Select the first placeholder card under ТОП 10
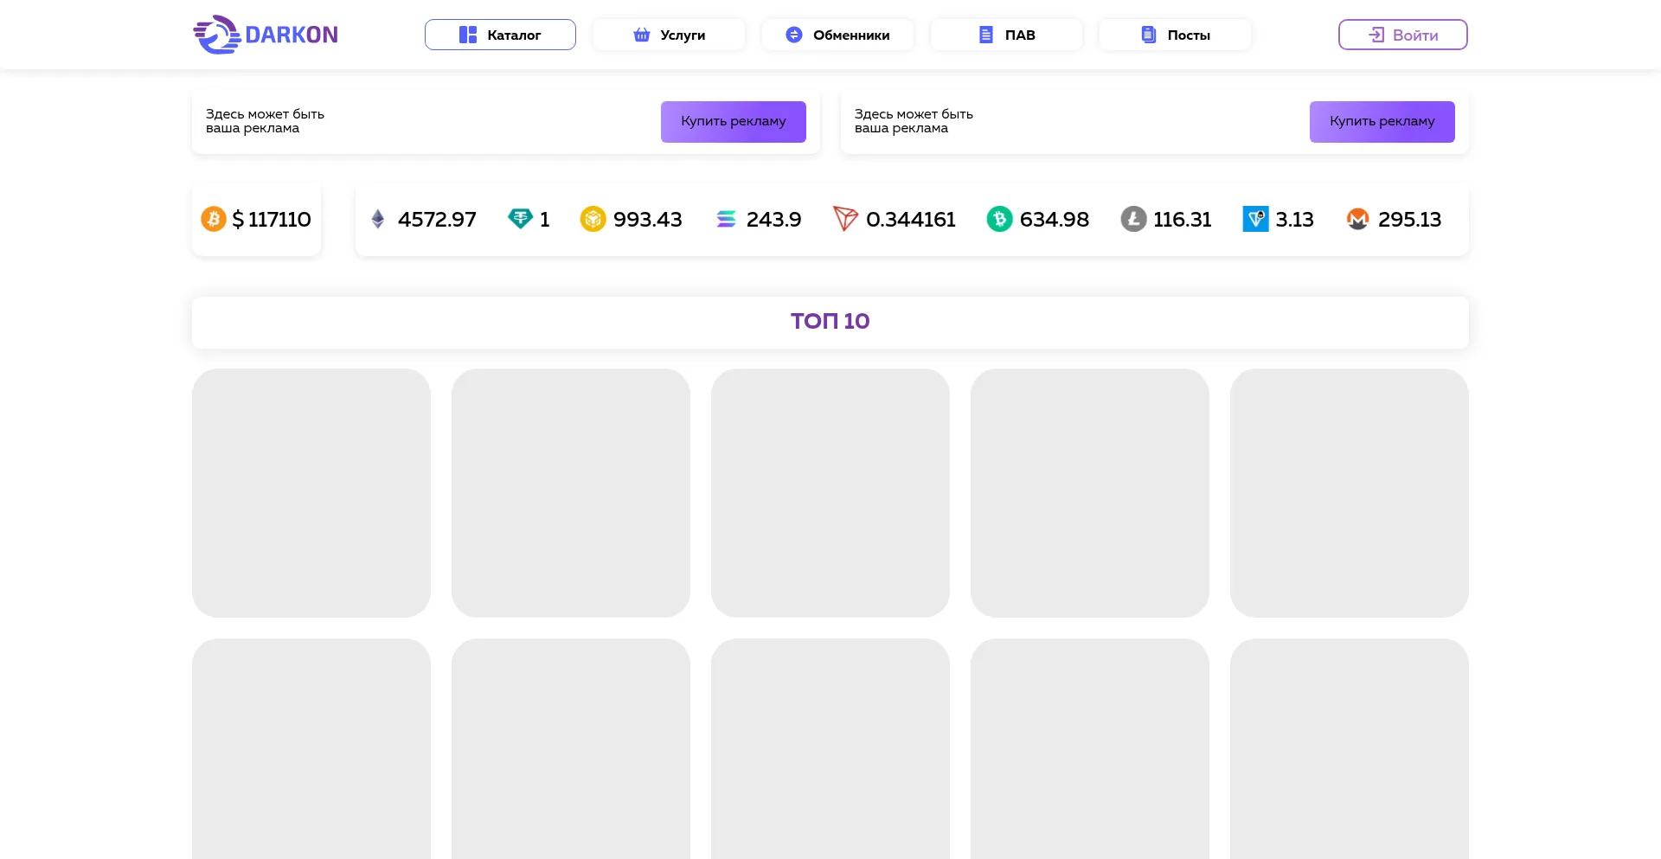 (311, 492)
